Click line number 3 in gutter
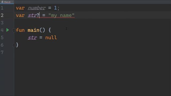The width and height of the screenshot is (171, 96). tap(2, 23)
